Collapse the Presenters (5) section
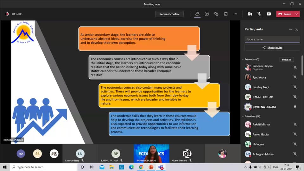 point(243,60)
